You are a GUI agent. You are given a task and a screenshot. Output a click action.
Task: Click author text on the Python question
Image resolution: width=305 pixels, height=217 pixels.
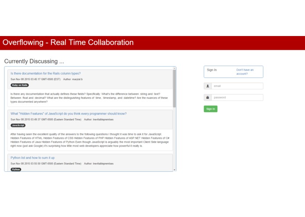(x=99, y=164)
